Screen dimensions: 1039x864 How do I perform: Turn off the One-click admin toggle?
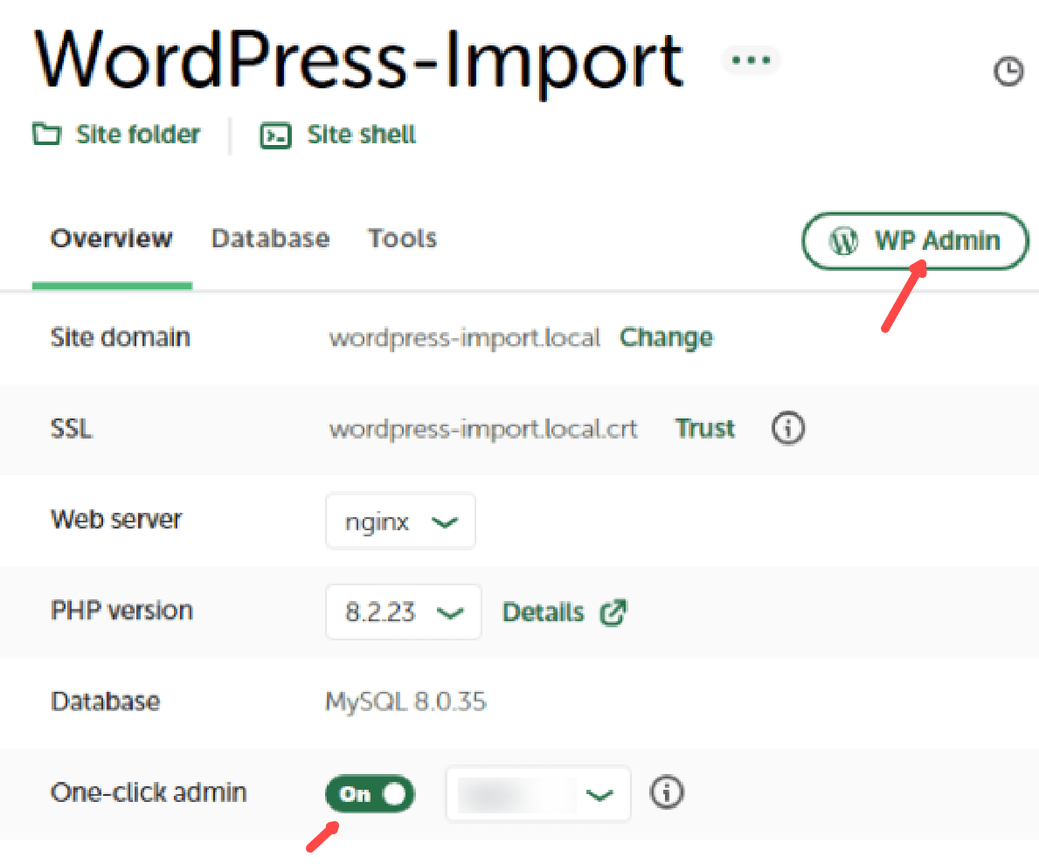coord(370,794)
